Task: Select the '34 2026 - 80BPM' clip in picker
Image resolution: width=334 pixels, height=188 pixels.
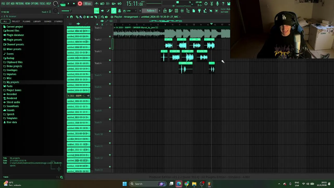Action: click(79, 96)
